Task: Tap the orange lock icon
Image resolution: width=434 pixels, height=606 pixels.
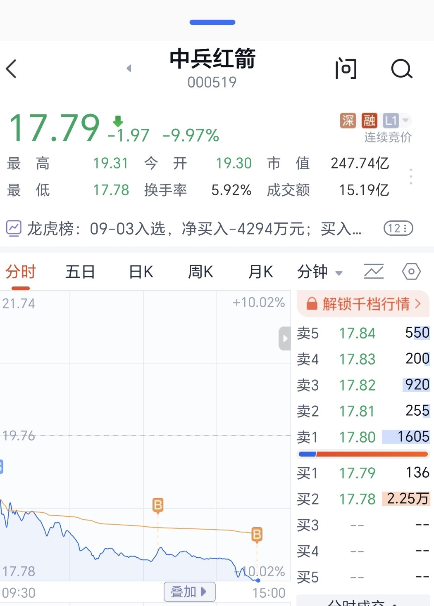Action: (x=312, y=304)
